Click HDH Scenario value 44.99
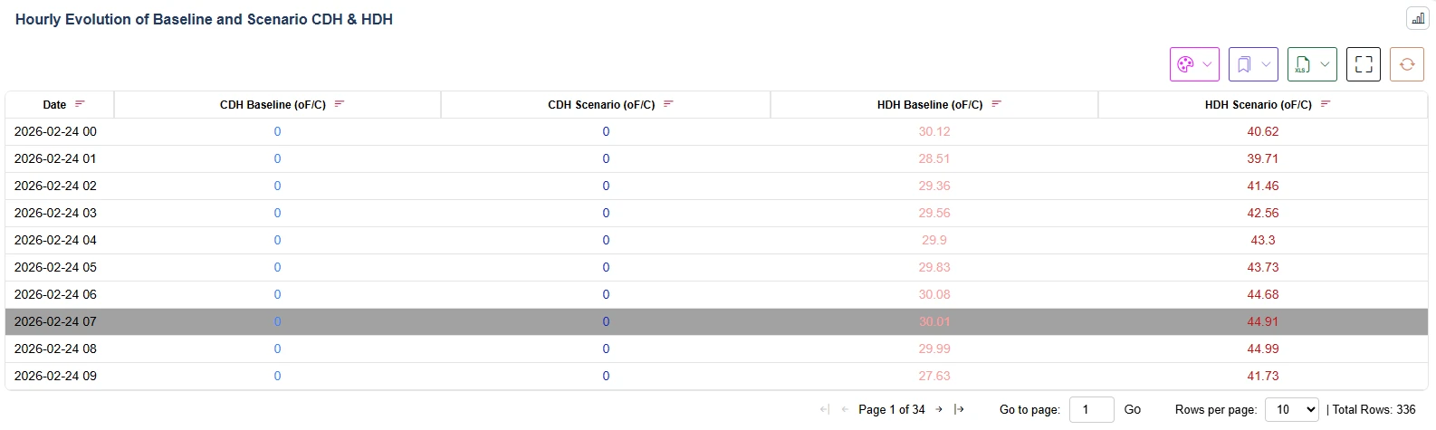 [x=1263, y=349]
